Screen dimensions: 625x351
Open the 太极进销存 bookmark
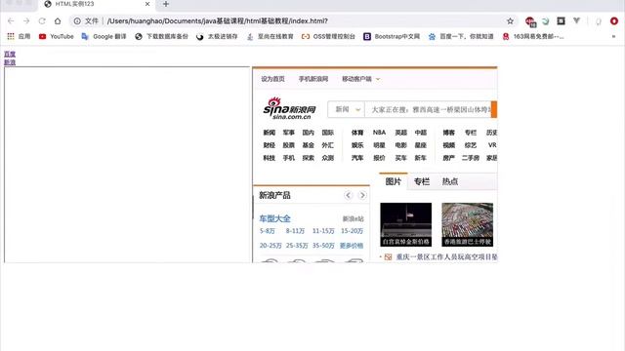click(x=217, y=37)
